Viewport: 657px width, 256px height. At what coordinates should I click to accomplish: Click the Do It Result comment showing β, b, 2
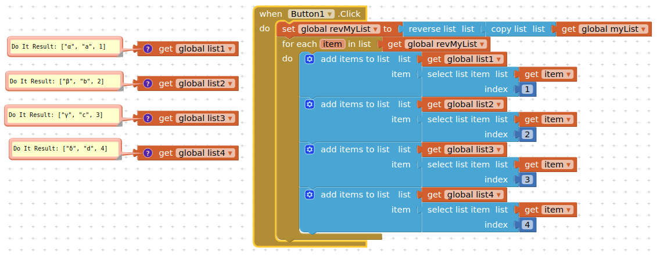pos(64,81)
